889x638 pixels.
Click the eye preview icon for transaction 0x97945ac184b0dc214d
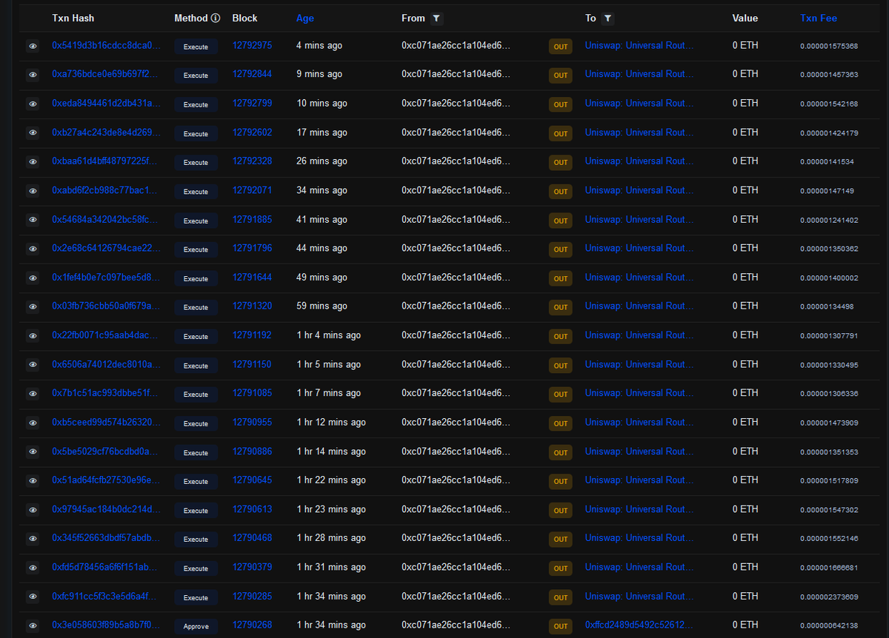point(33,510)
